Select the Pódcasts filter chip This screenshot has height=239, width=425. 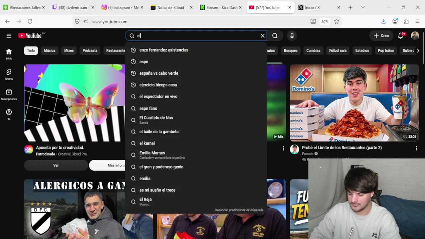(90, 50)
